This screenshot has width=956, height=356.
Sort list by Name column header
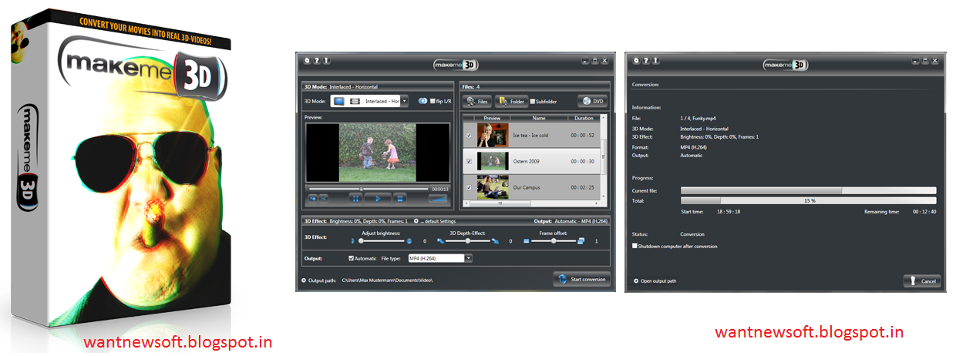[x=539, y=118]
